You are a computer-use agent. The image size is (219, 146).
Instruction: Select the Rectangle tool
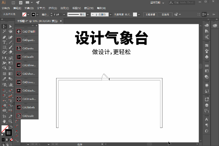(x=4, y=47)
